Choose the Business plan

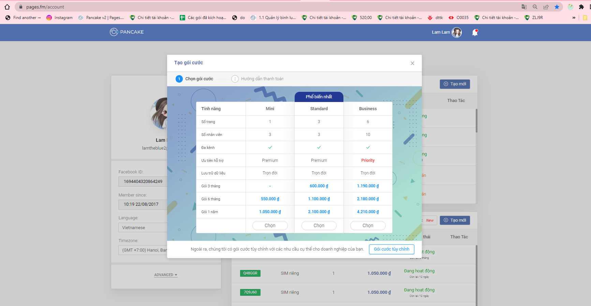[x=368, y=225]
